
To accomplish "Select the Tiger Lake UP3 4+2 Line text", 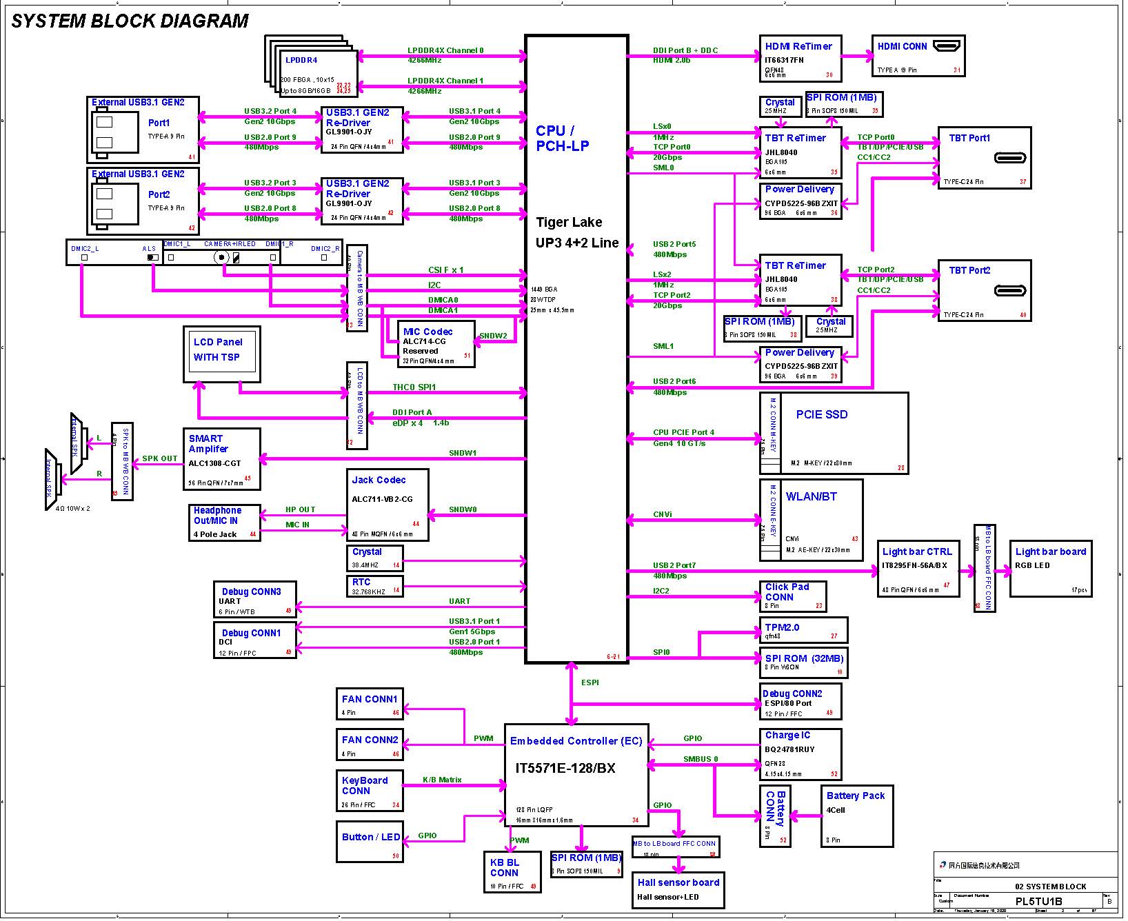I will (577, 232).
